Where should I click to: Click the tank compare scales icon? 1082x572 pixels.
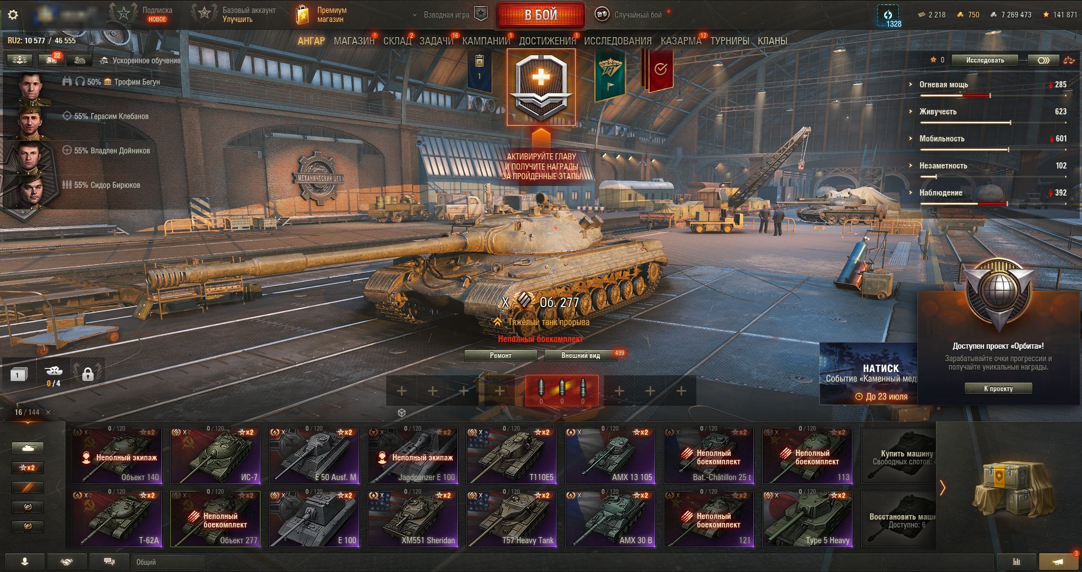tap(1068, 60)
